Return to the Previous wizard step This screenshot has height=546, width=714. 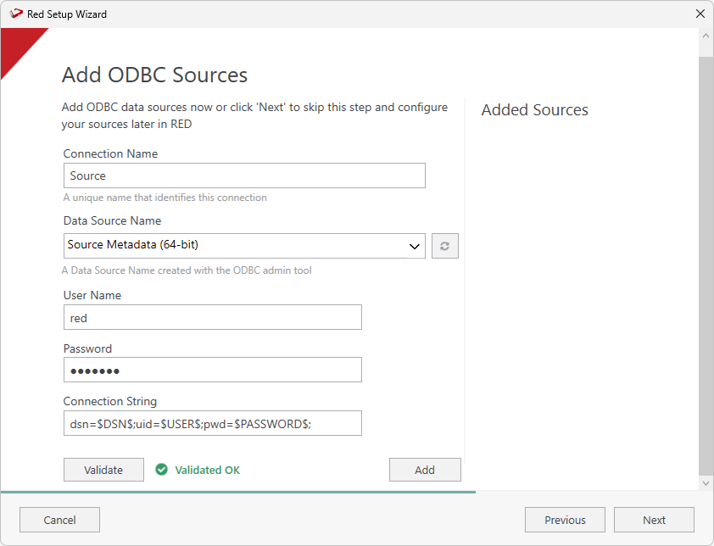[565, 520]
